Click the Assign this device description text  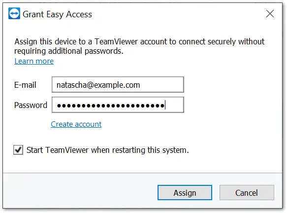139,46
